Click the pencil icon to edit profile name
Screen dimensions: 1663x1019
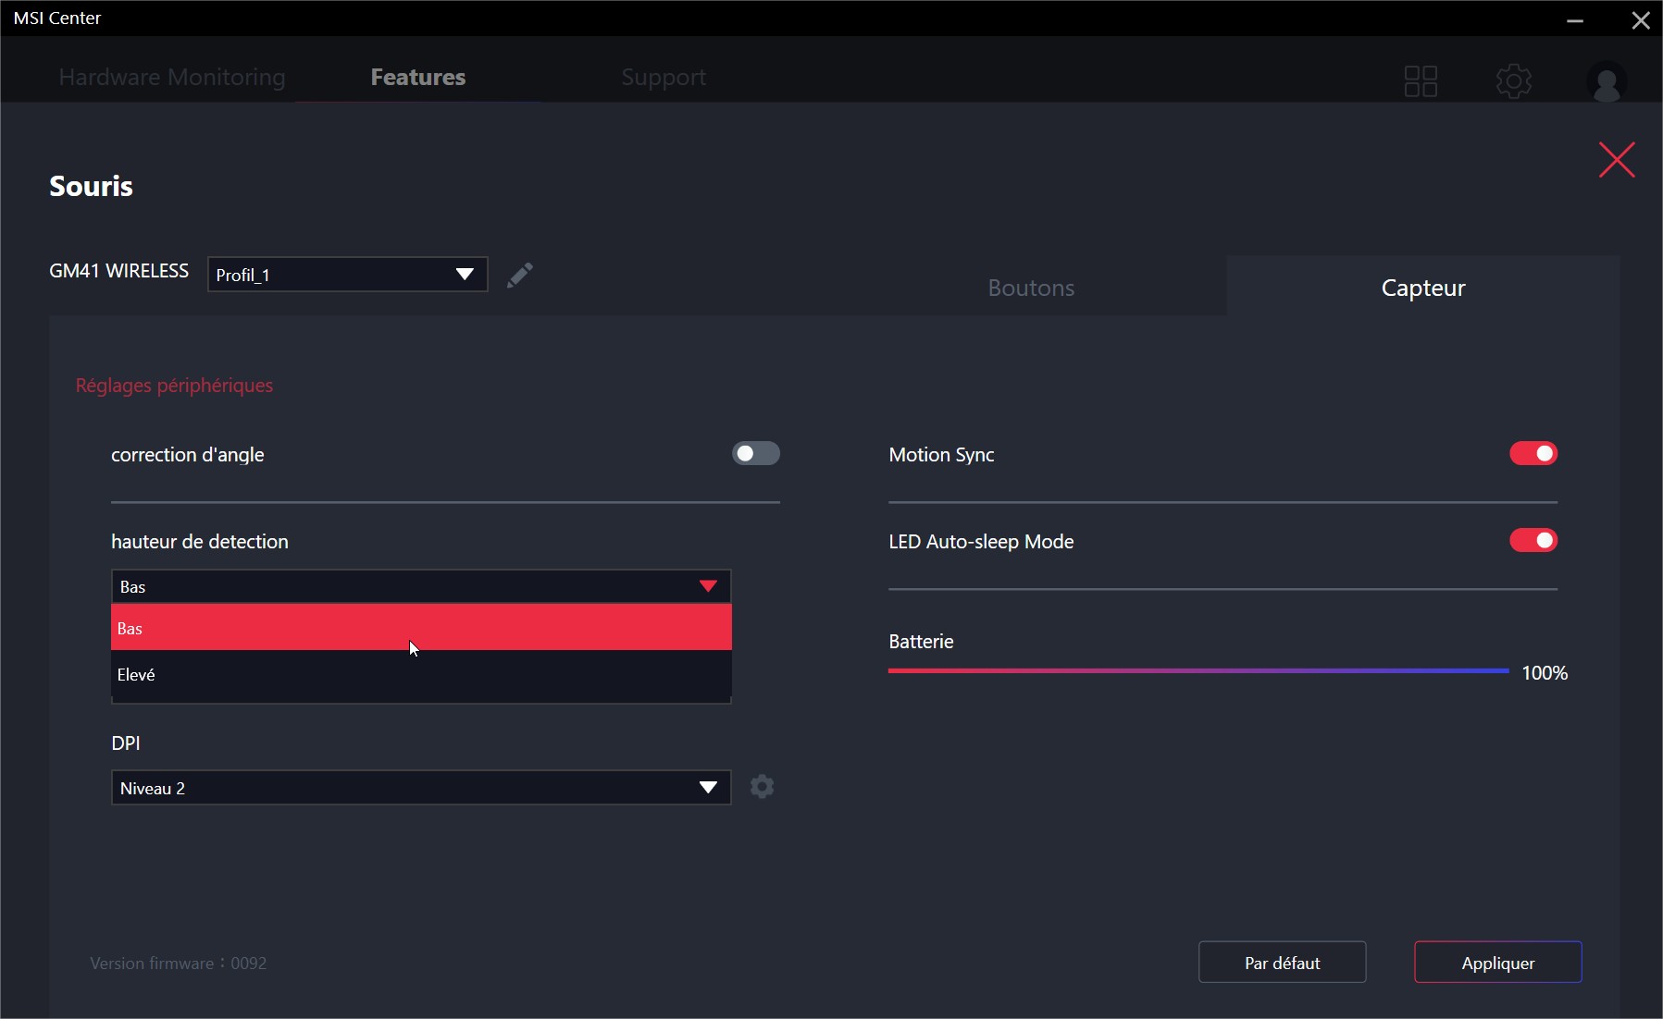(x=520, y=275)
